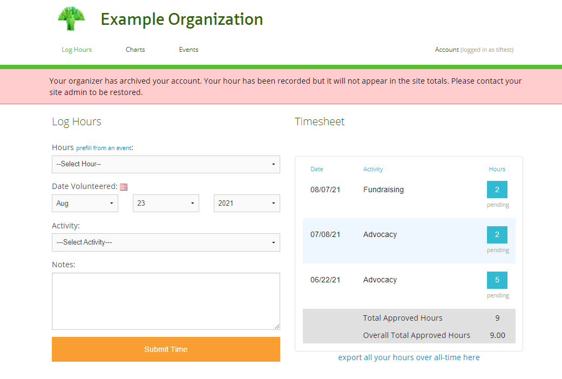This screenshot has width=562, height=379.
Task: Click the Example Organization title
Action: coord(182,19)
